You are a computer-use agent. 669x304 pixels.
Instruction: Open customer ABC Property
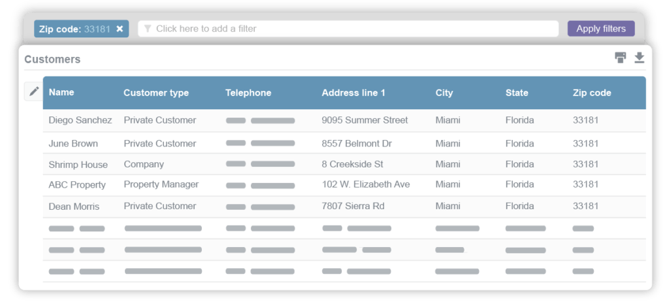pos(77,185)
